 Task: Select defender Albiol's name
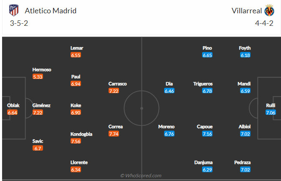[245, 126]
